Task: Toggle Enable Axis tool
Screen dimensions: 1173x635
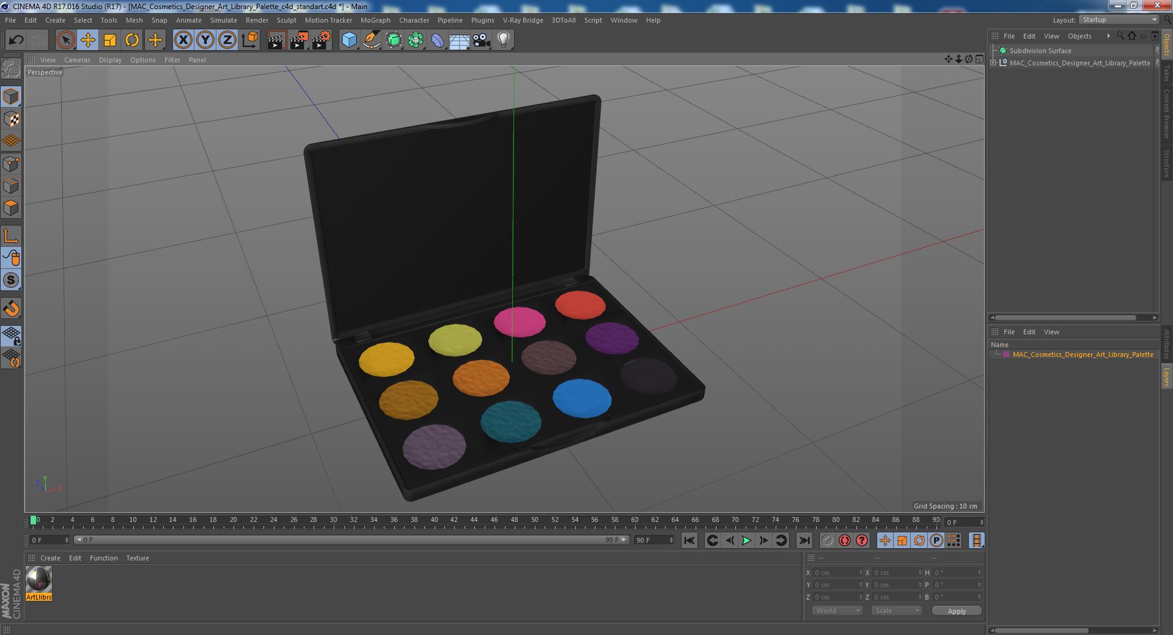Action: (x=11, y=236)
